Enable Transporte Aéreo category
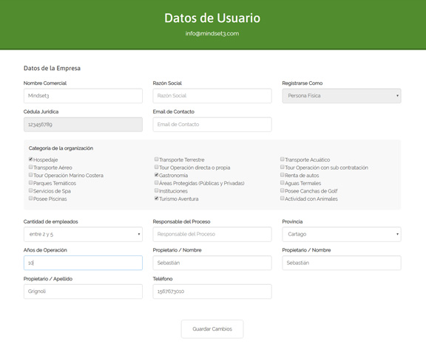 click(31, 167)
